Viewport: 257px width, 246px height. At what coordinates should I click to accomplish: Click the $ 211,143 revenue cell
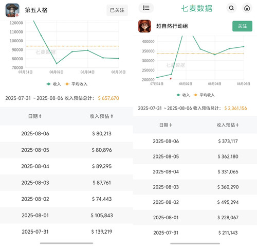point(228,233)
